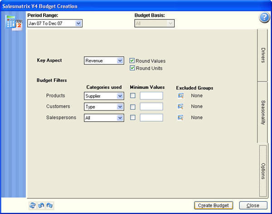This screenshot has width=272, height=214.
Task: Click the undo arrow icon
Action: click(41, 205)
